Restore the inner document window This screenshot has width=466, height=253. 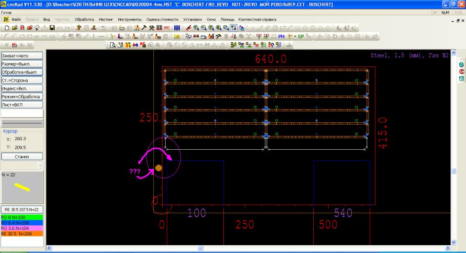[458, 20]
